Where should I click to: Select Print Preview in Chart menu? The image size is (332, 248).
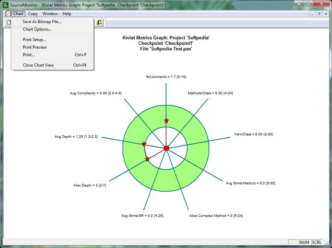(x=35, y=47)
